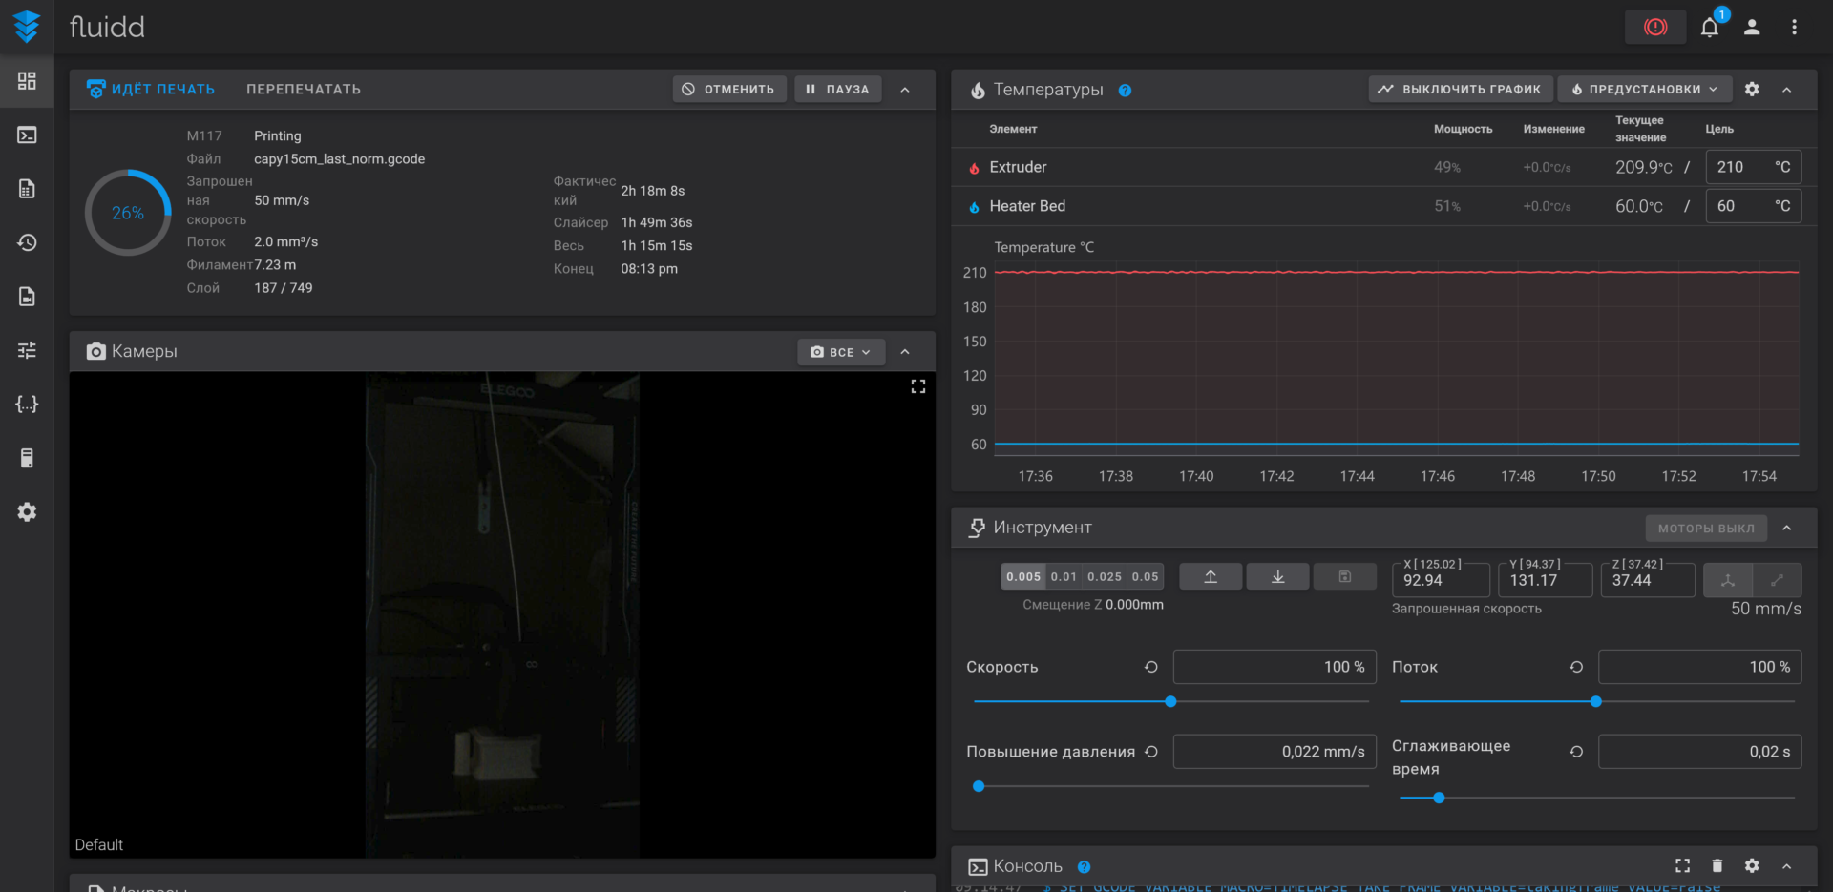The image size is (1833, 892).
Task: Lower the Z offset with down arrow button
Action: pos(1277,576)
